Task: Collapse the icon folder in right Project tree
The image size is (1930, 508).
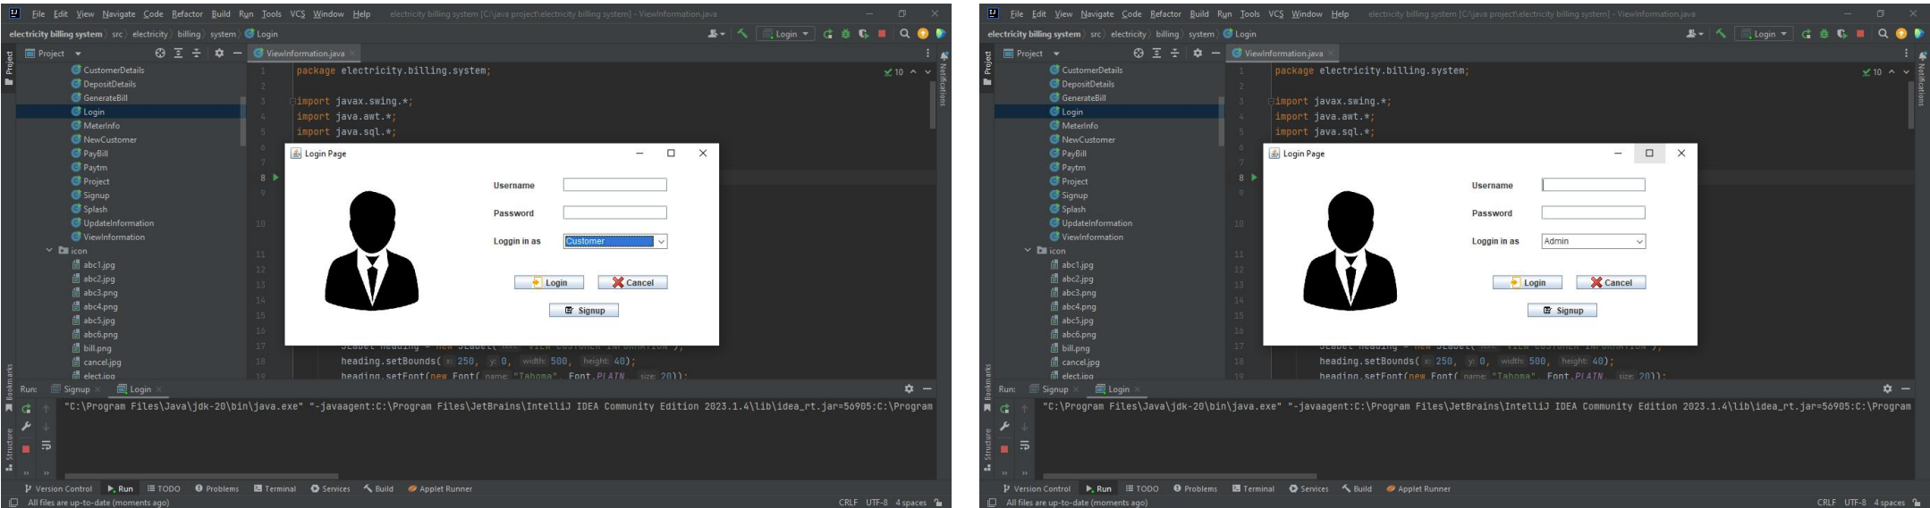Action: tap(1028, 251)
